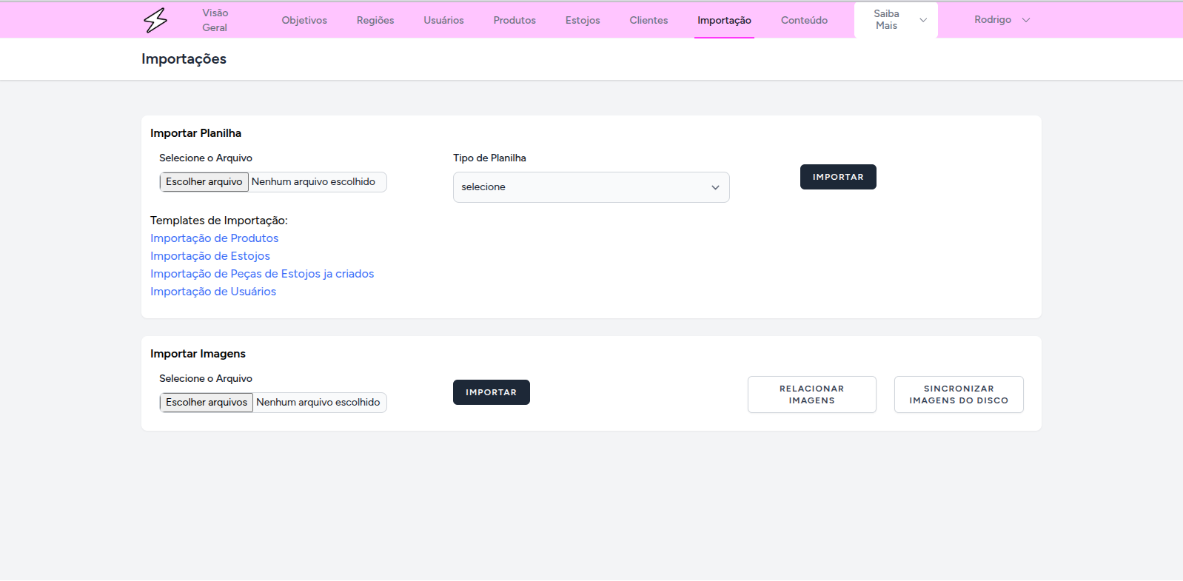Open the Tipo de Planilha select box
This screenshot has width=1183, height=581.
coord(591,187)
